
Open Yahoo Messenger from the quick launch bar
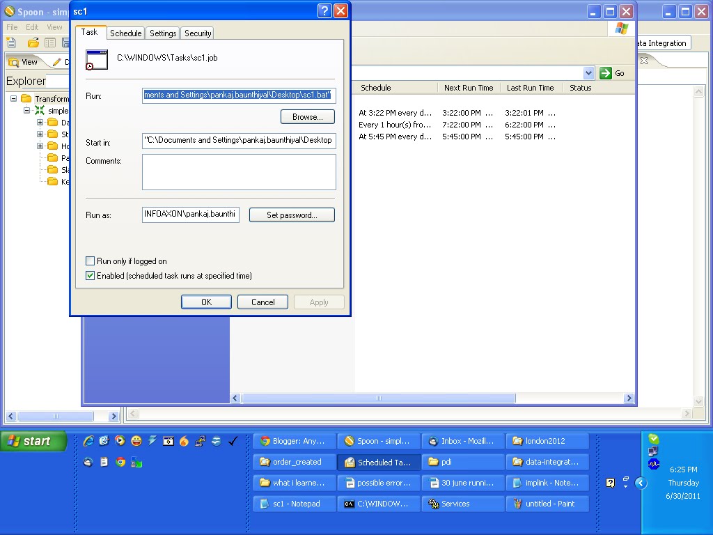tap(136, 441)
